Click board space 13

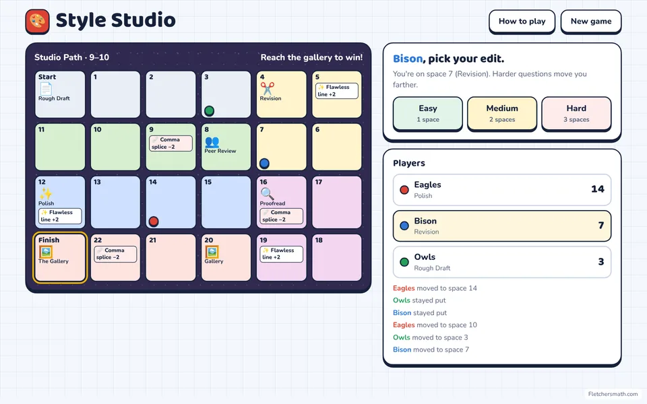pos(115,203)
